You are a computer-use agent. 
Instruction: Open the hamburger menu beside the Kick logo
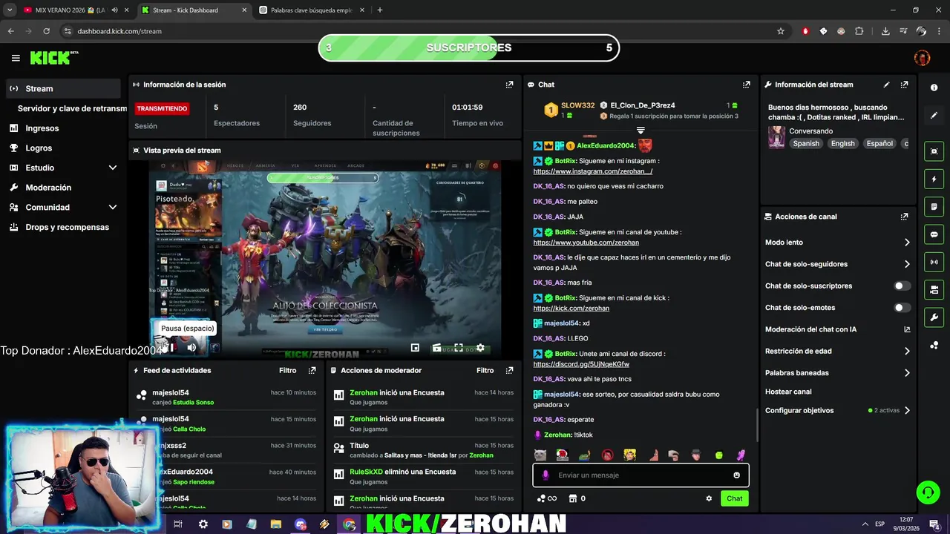click(x=16, y=58)
